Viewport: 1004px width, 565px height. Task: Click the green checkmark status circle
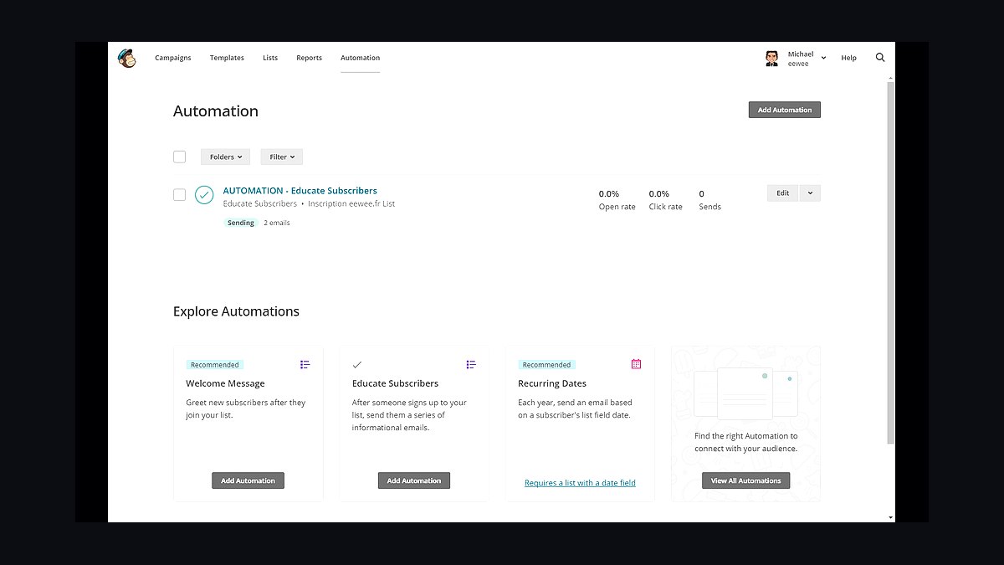pyautogui.click(x=204, y=195)
